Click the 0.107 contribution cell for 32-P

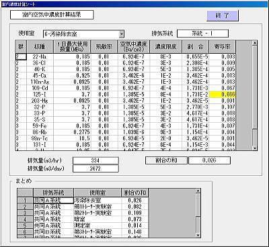[222, 107]
